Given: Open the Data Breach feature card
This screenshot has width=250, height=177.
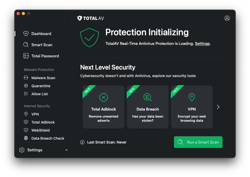Looking at the screenshot, I should (x=147, y=107).
